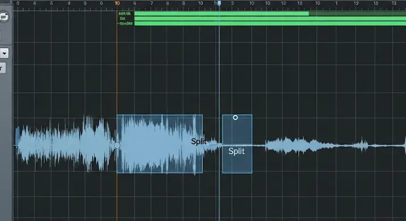This screenshot has height=221, width=406.
Task: Toggle the loop cycle icon in left panel
Action: click(x=3, y=17)
